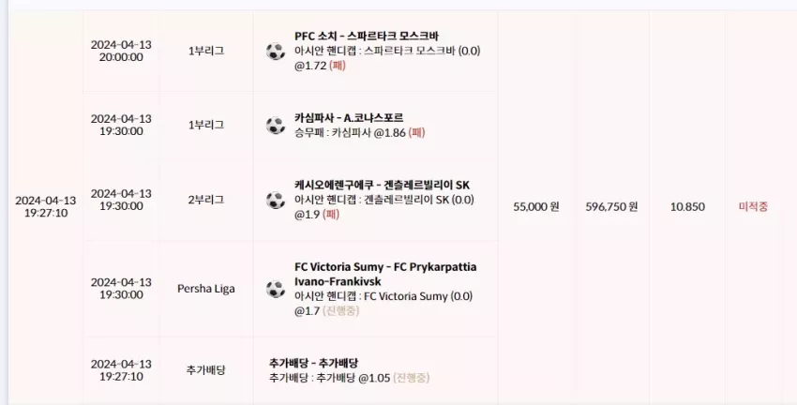The width and height of the screenshot is (797, 405).
Task: Click the 진행중 status on FC Victoria Sumy pick
Action: [340, 311]
